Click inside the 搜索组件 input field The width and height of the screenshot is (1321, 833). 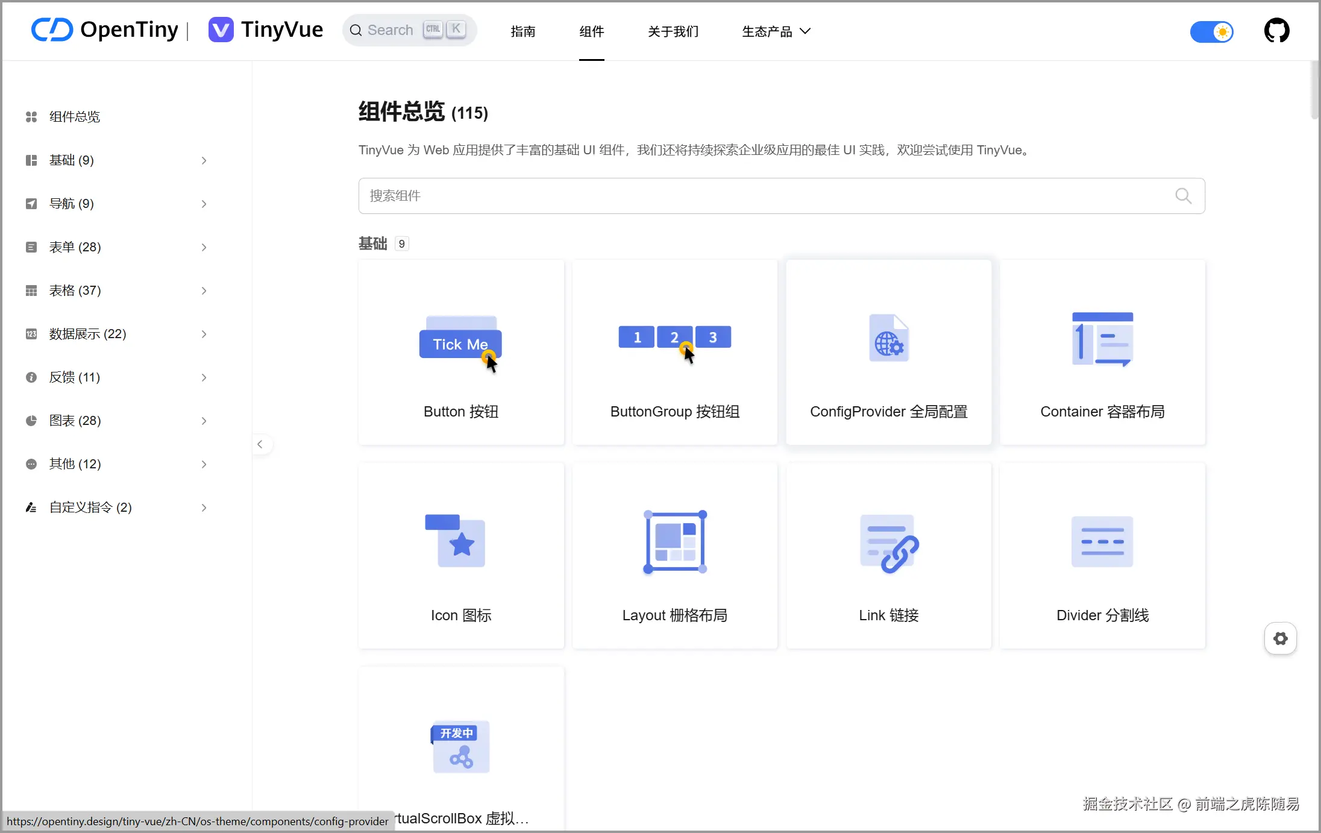663,195
